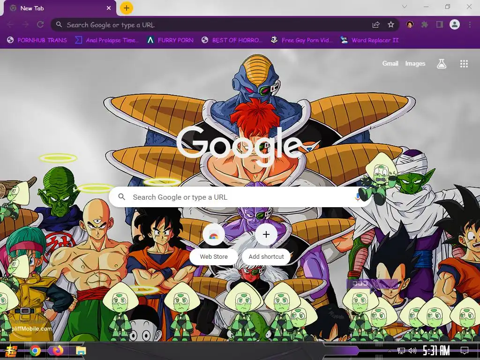Image resolution: width=480 pixels, height=360 pixels.
Task: Open the Chrome profile menu
Action: pos(455,24)
